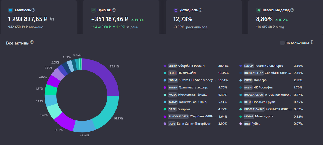This screenshot has width=323, height=145.
Task: Click the wallet icon beside Стоимость
Action: (10, 10)
